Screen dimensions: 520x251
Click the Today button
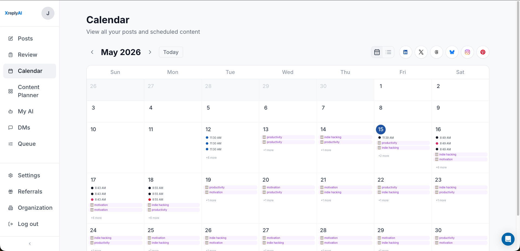click(x=171, y=52)
